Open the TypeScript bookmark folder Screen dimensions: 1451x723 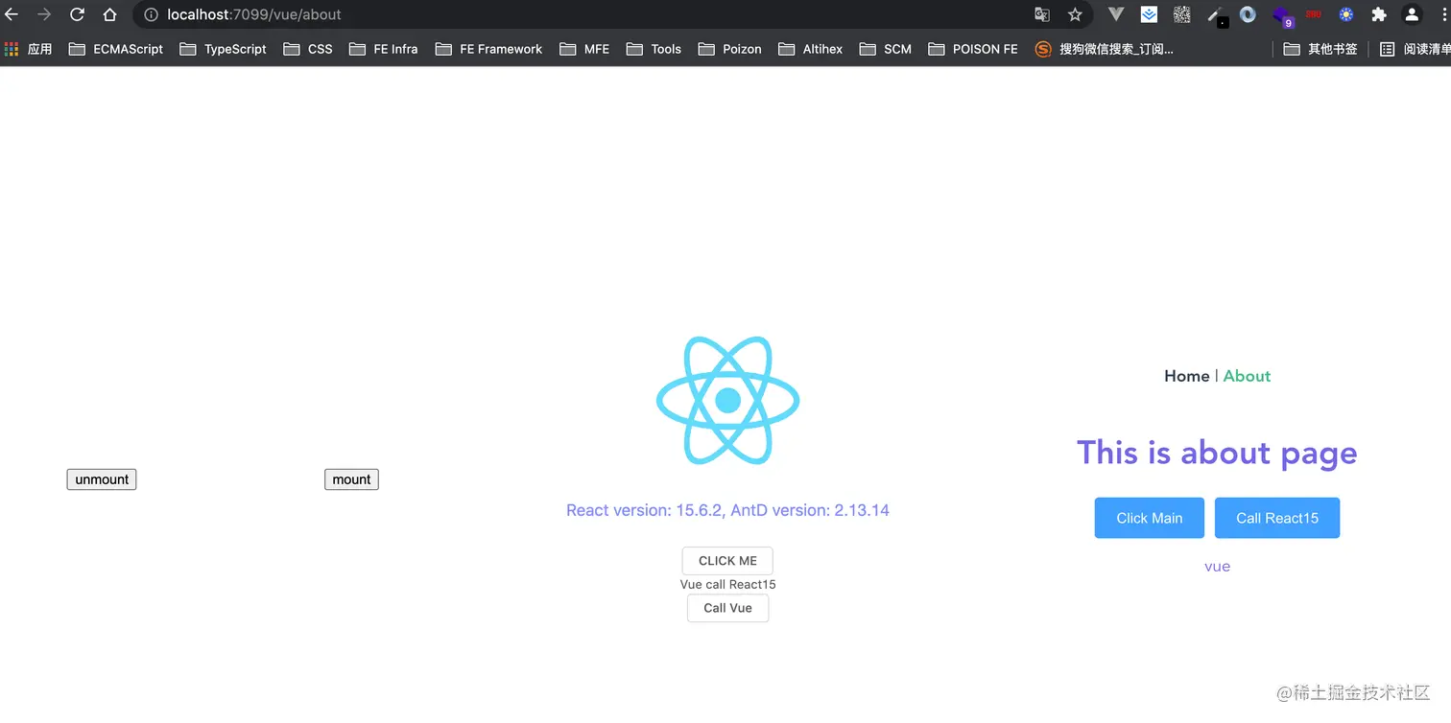223,49
